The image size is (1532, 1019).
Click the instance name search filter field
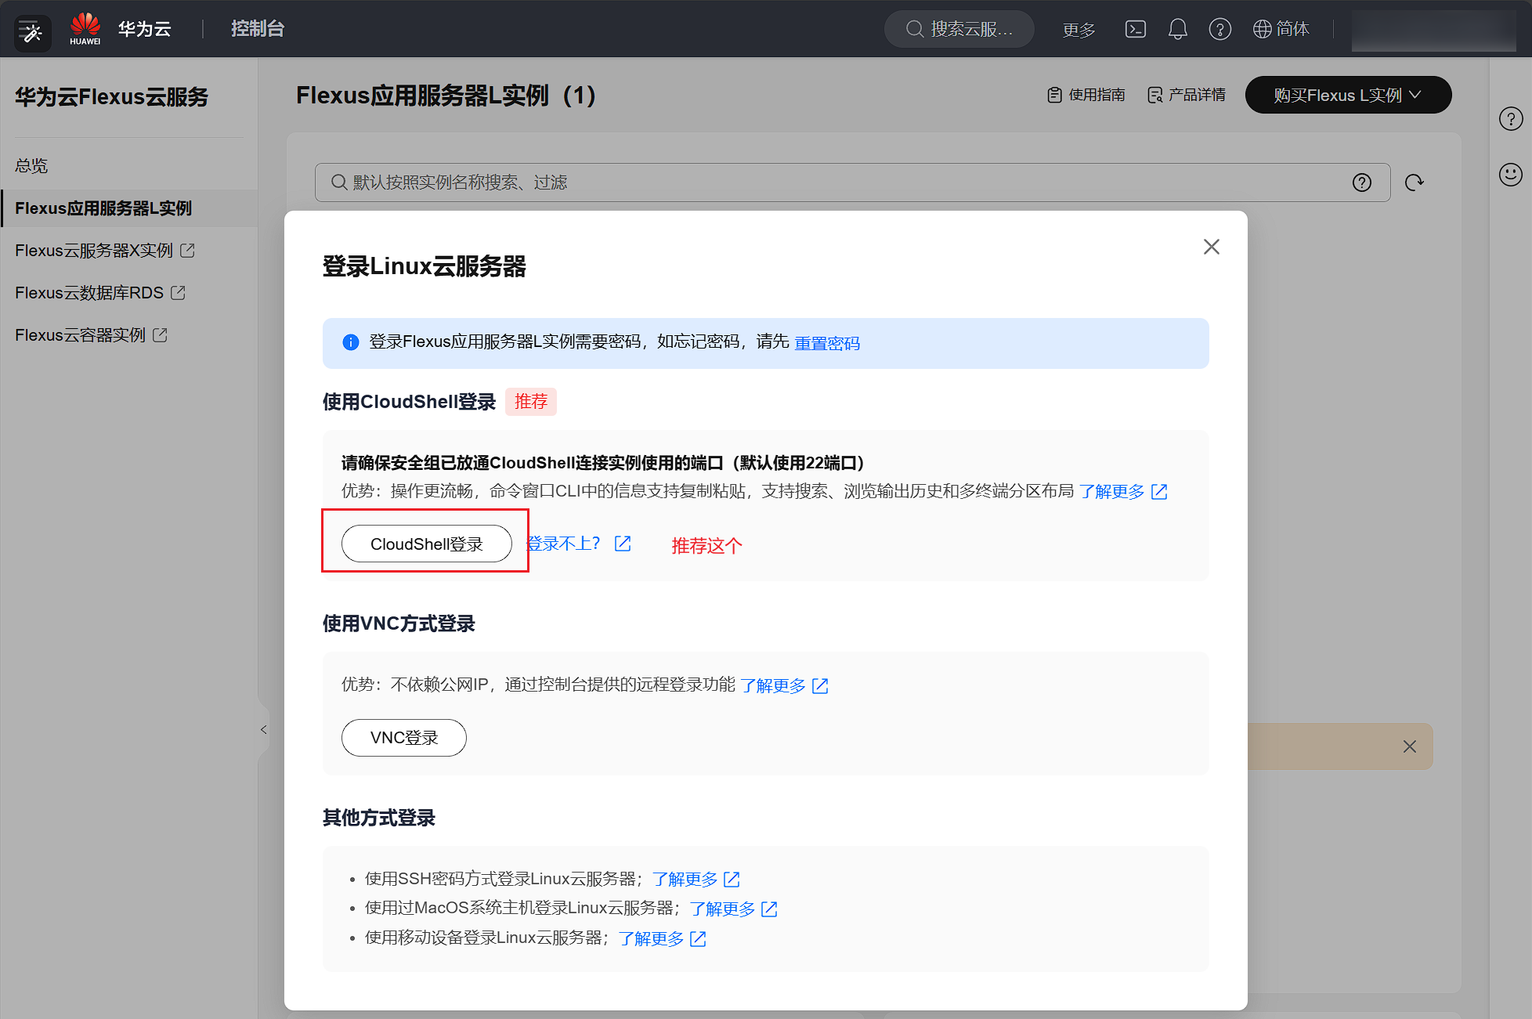point(830,182)
